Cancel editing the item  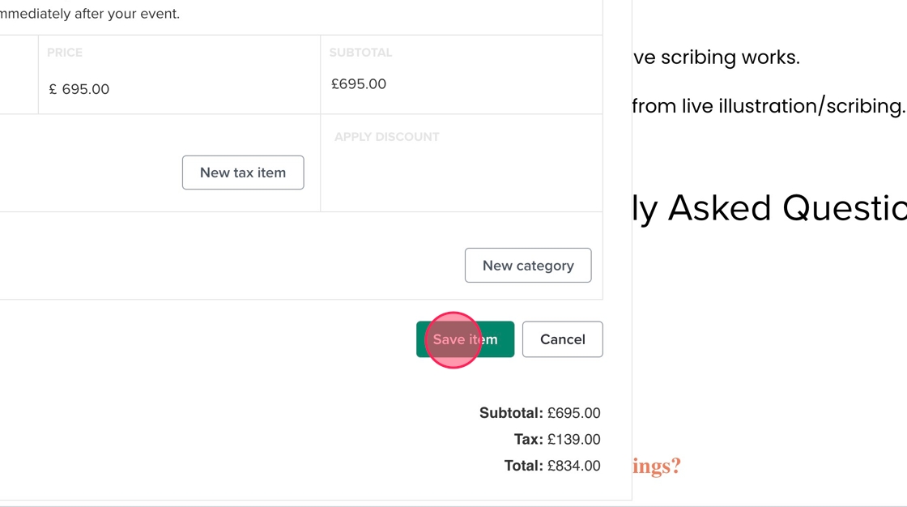tap(562, 339)
